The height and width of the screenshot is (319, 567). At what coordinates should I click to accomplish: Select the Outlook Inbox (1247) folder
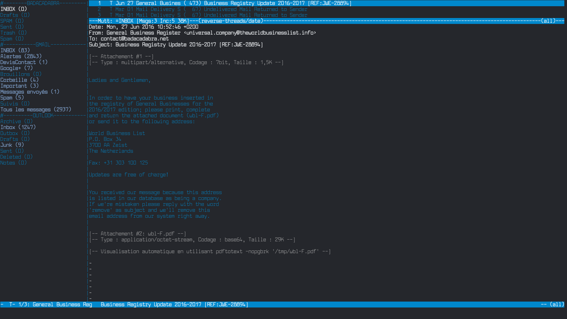point(18,127)
